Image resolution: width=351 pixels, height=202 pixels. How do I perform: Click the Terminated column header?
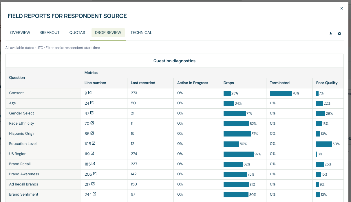pos(280,83)
